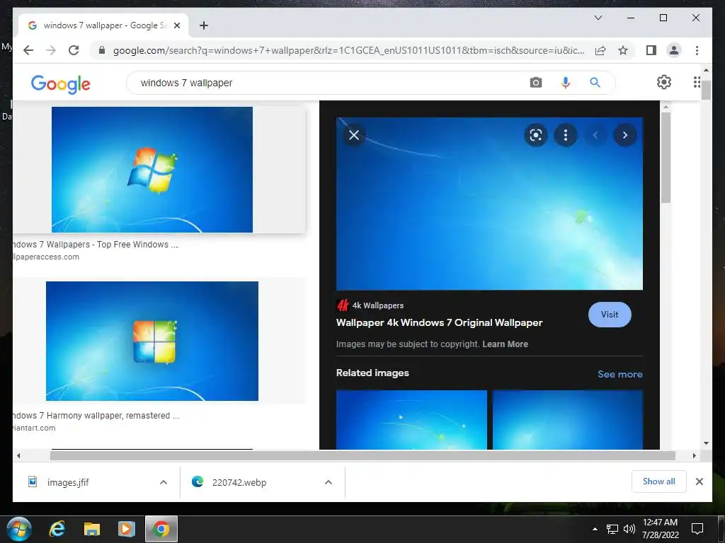Open the Chrome profile avatar
This screenshot has width=725, height=543.
pyautogui.click(x=674, y=50)
